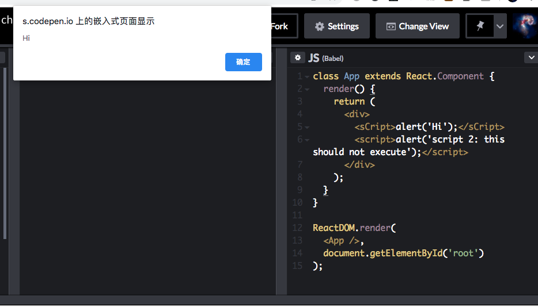Viewport: 538px width, 308px height.
Task: Expand JS panel chevron dropdown
Action: coord(531,57)
